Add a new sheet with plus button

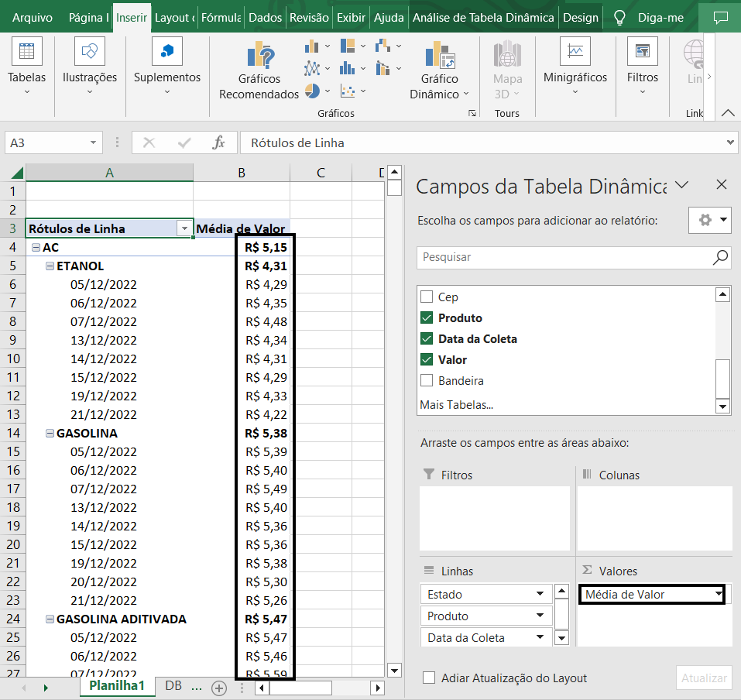[x=219, y=688]
